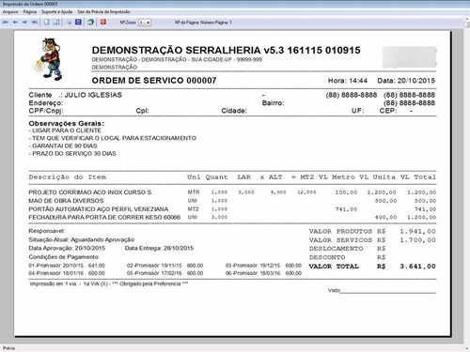Click 'Observações Gerais:' label

(67, 124)
